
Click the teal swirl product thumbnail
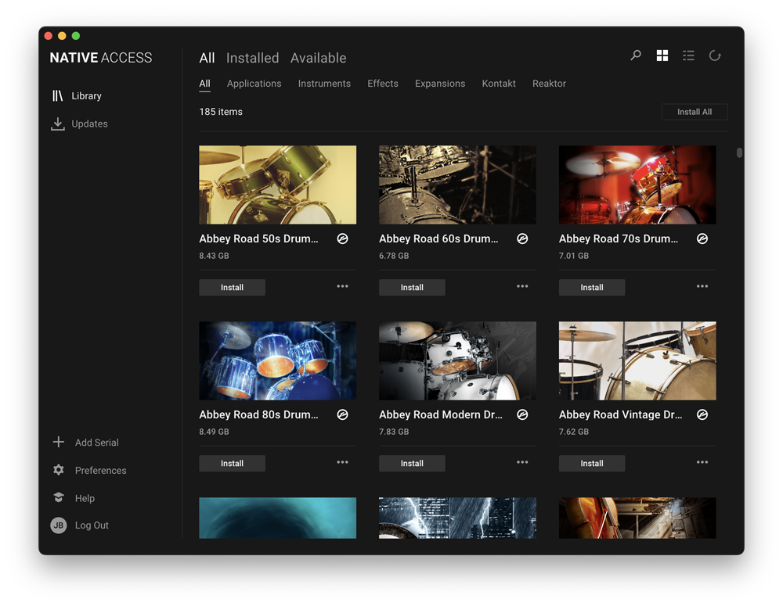[278, 518]
